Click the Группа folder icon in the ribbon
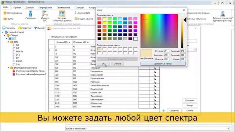235x132 pixels. (x=5, y=19)
